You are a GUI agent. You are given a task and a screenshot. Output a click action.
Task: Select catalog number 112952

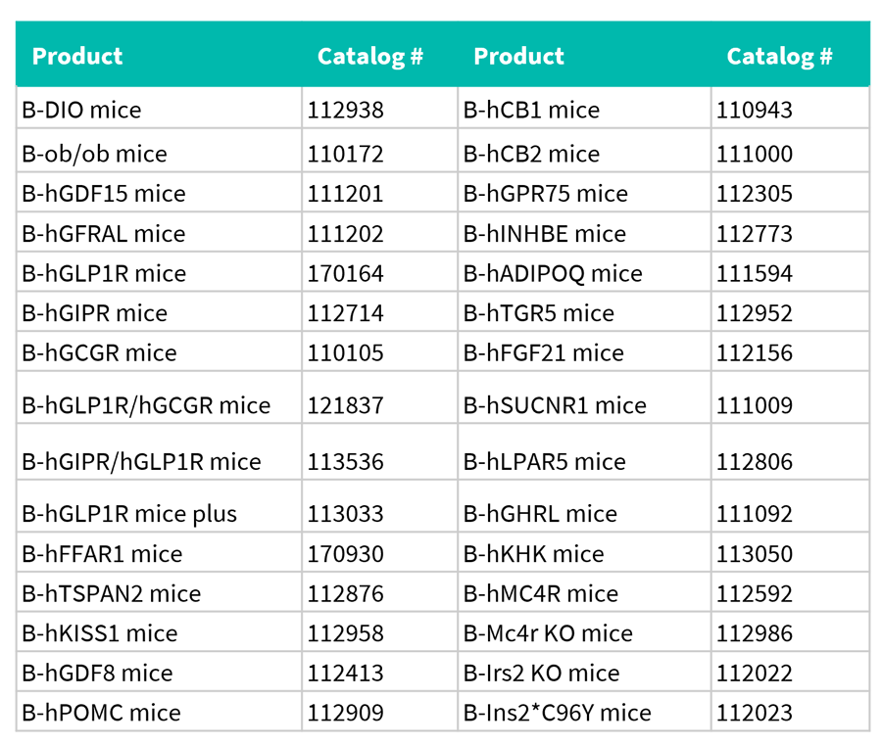tap(755, 313)
